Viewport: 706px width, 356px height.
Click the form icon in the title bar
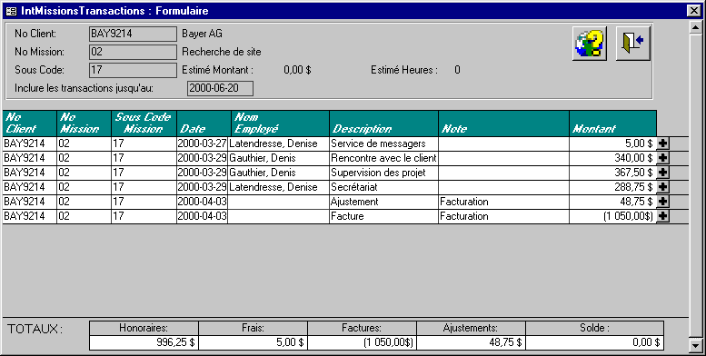point(11,11)
